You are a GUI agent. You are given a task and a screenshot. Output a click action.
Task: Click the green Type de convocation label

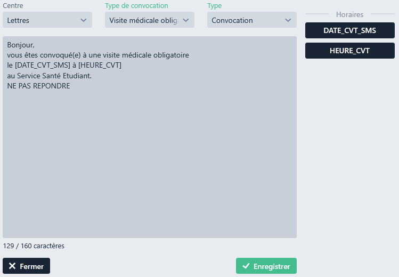pyautogui.click(x=136, y=6)
